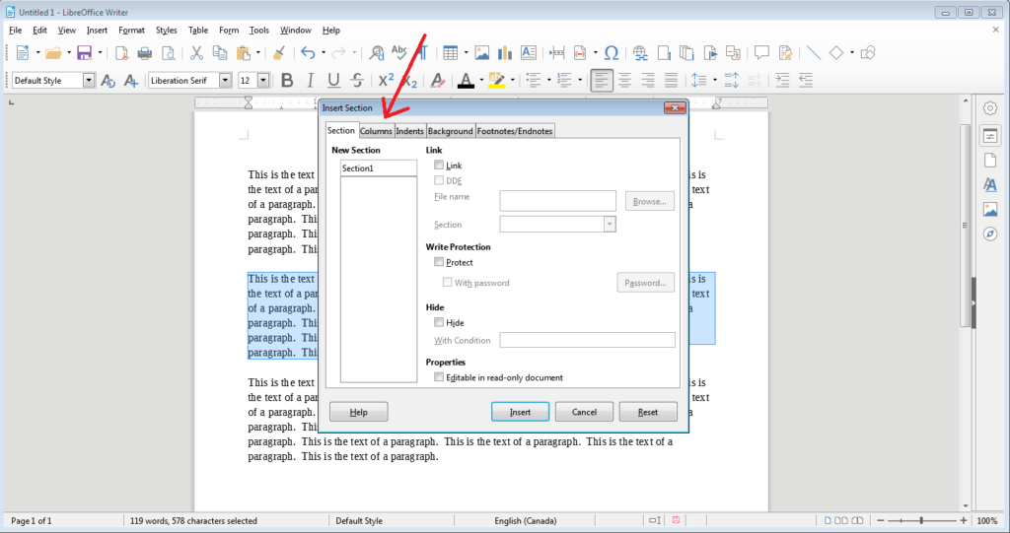Screen dimensions: 1010x533
Task: Click the Insert Image icon
Action: [481, 53]
